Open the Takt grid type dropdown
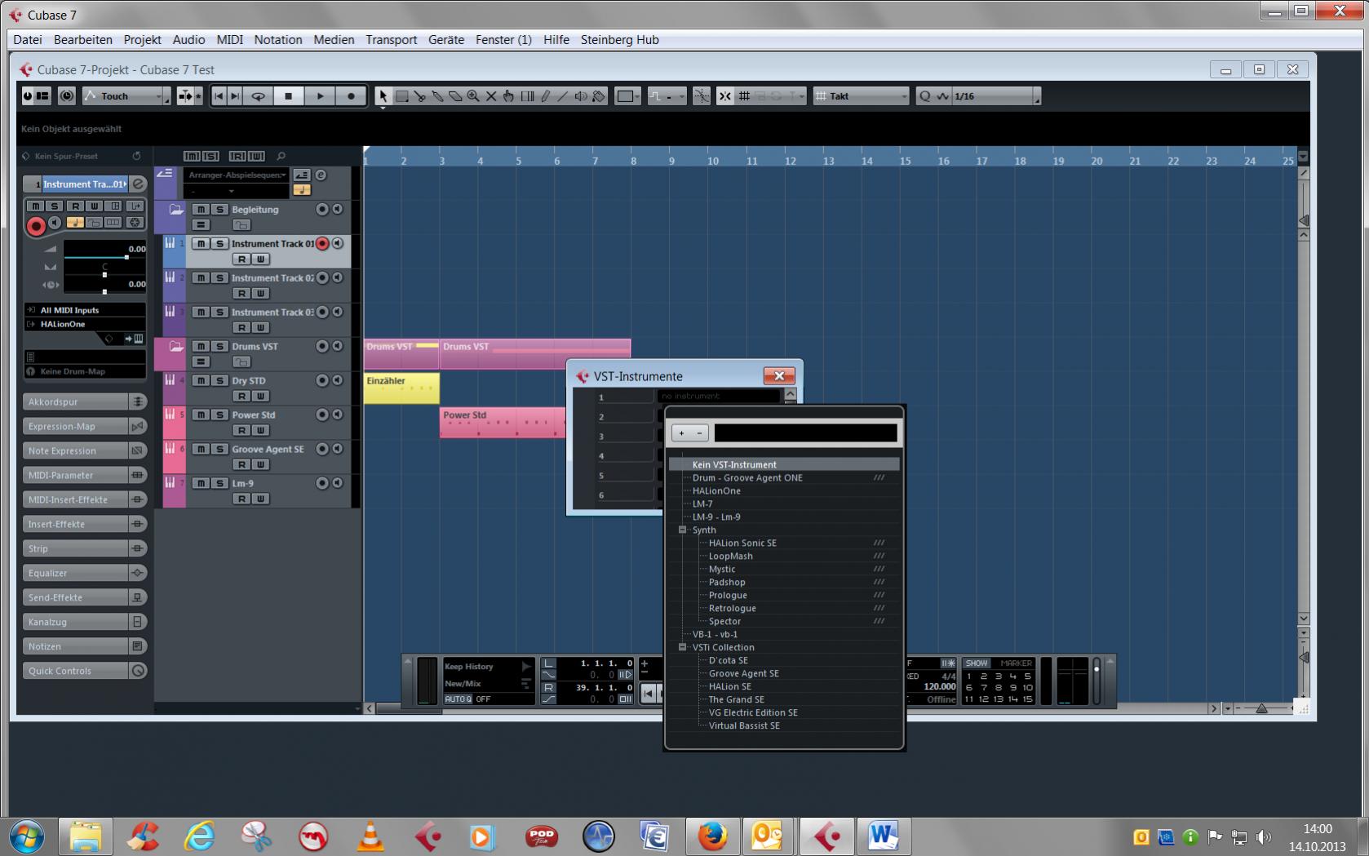The image size is (1369, 856). tap(861, 96)
